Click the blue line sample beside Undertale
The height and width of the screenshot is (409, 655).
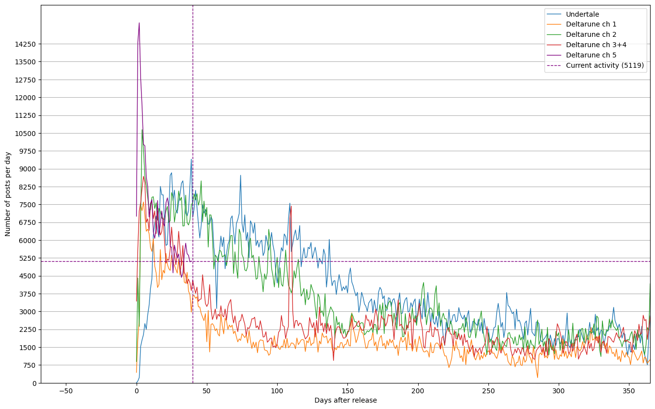[555, 14]
